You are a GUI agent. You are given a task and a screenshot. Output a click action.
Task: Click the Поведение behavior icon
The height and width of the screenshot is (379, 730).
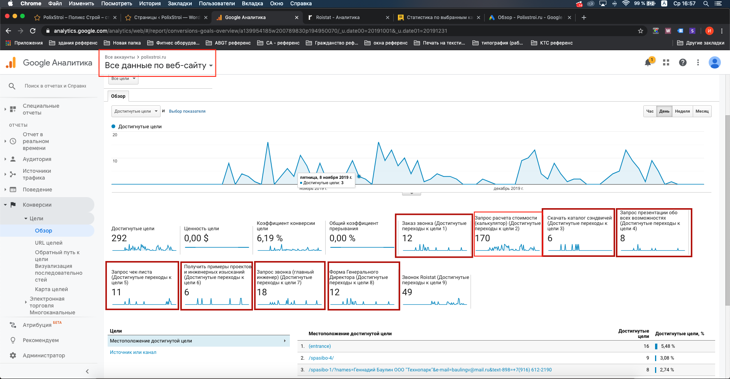(x=13, y=189)
